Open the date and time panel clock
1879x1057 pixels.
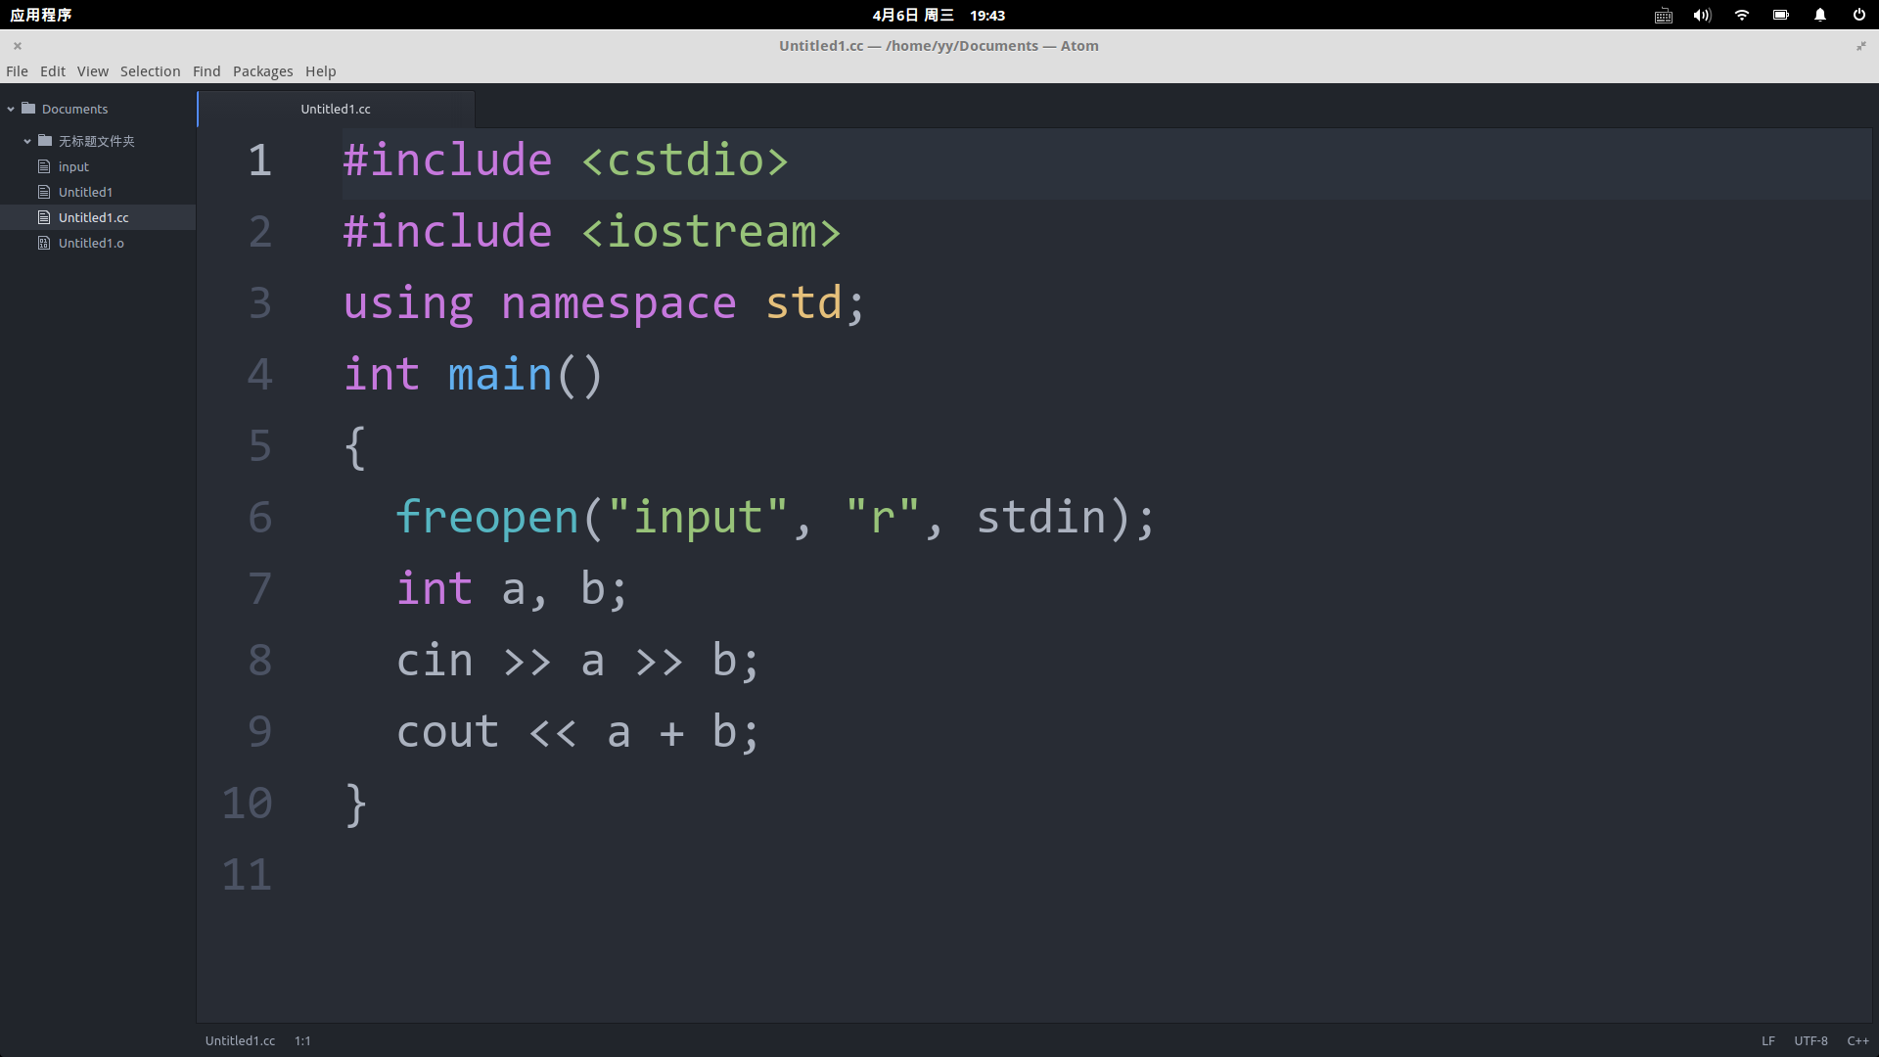point(939,15)
